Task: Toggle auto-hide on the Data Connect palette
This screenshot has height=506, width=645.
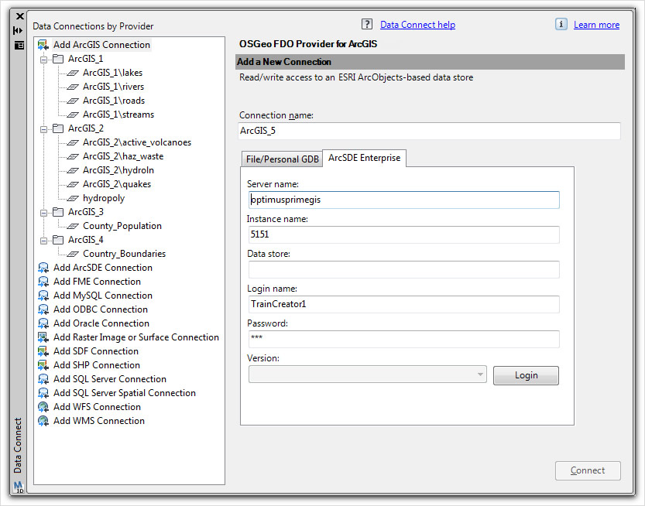Action: (x=18, y=31)
